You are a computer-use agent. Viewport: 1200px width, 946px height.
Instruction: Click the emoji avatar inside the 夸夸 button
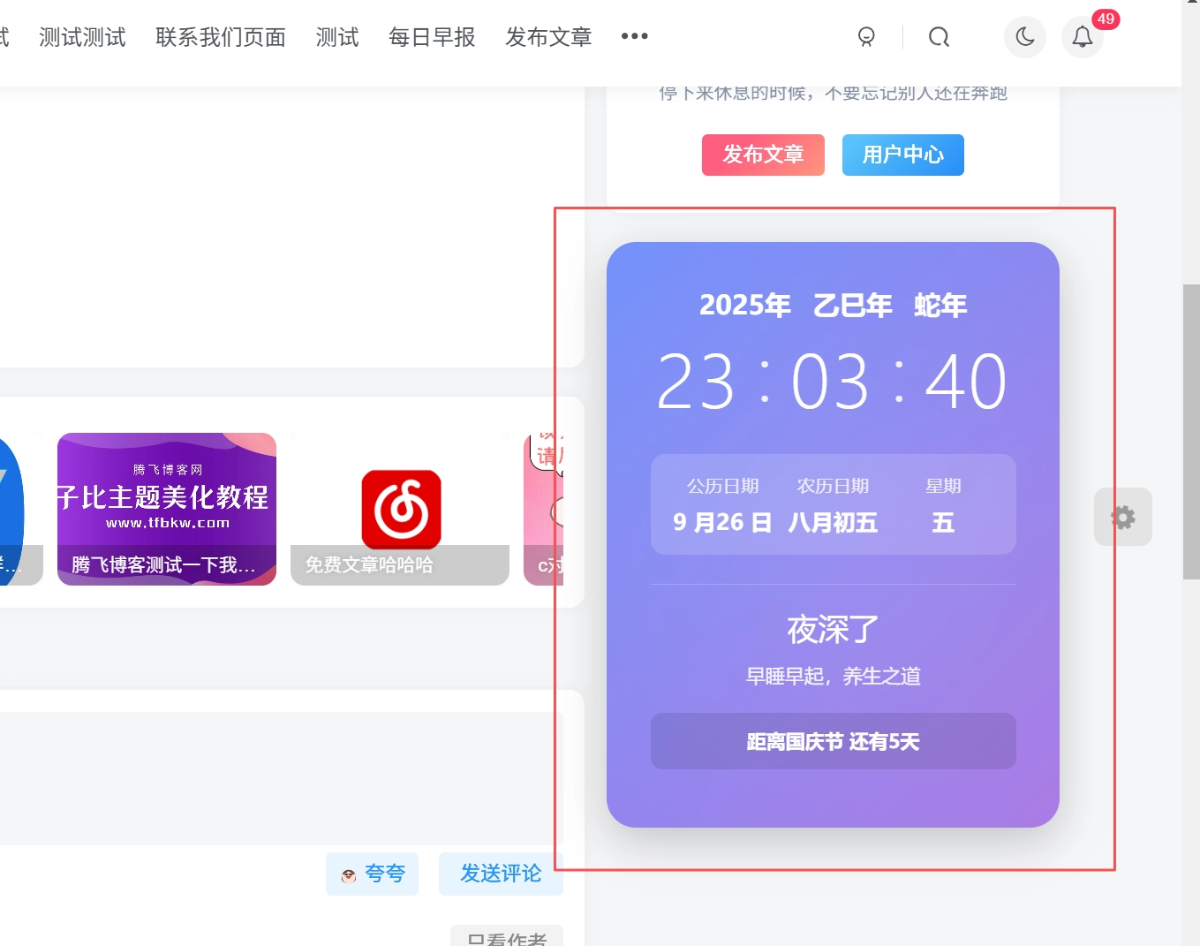click(349, 874)
